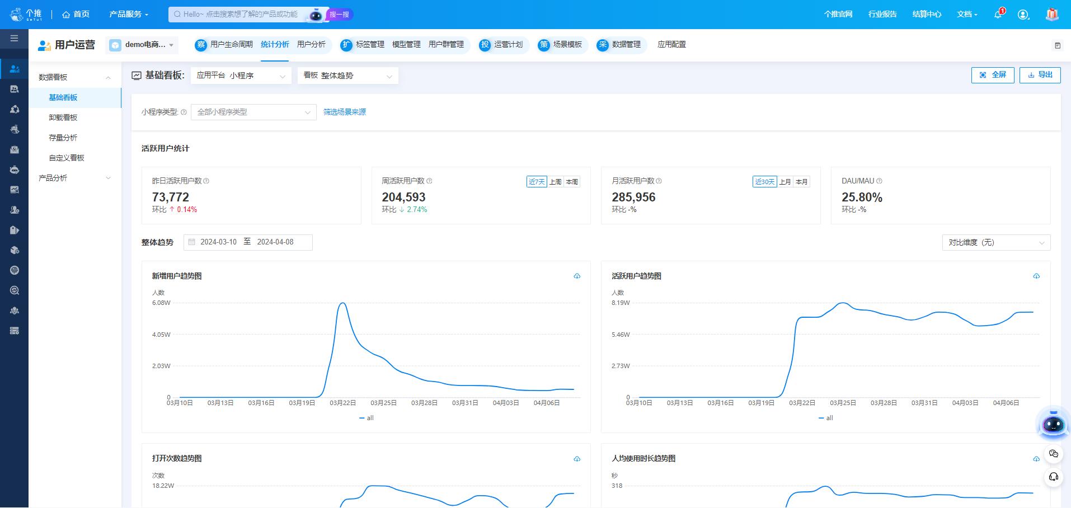Switch to 标签管理 tab
This screenshot has width=1071, height=508.
click(x=370, y=44)
